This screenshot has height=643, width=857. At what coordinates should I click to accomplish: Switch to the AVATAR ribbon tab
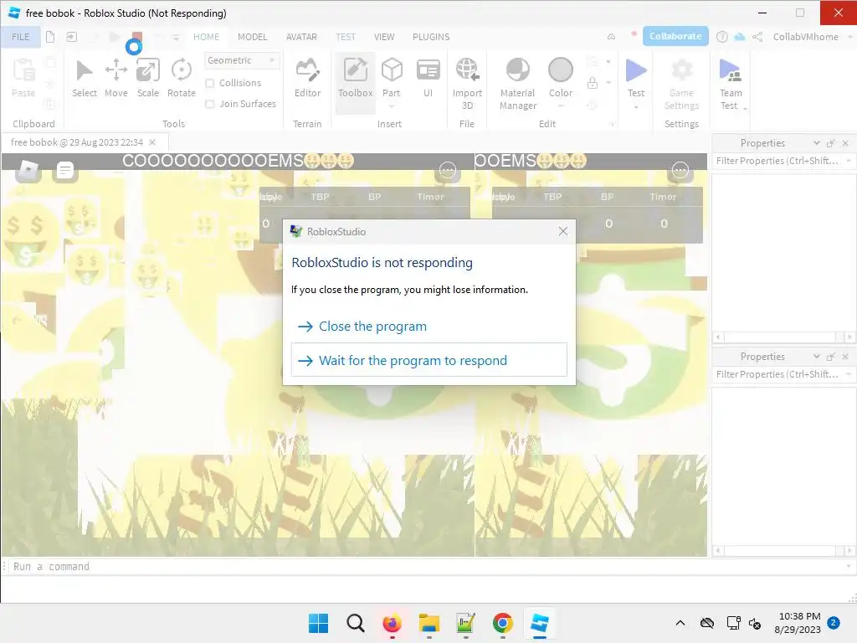click(301, 37)
